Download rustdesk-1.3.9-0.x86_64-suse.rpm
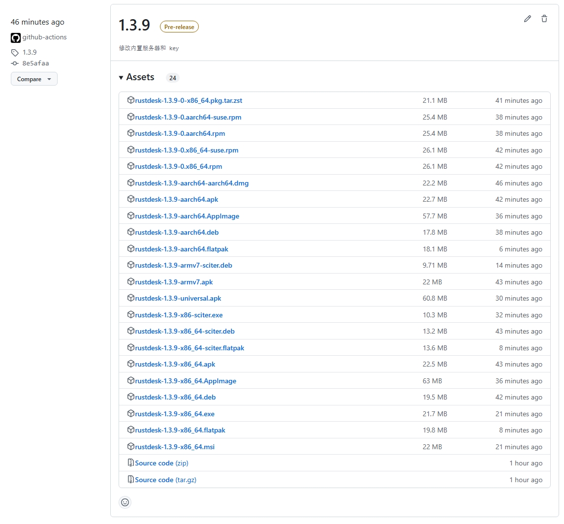Image resolution: width=564 pixels, height=524 pixels. [x=187, y=151]
